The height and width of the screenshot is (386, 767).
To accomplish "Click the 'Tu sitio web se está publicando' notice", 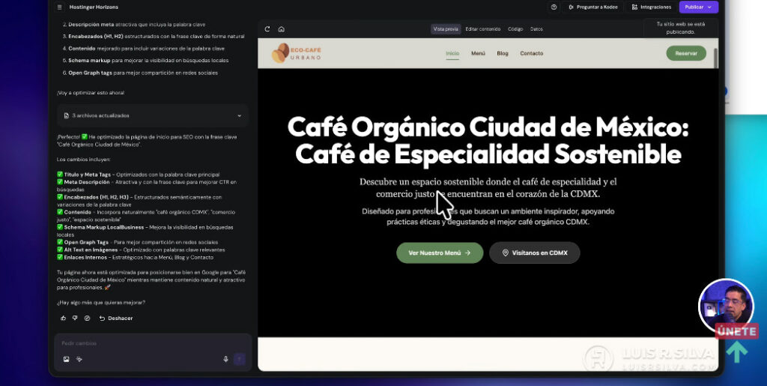I will click(x=681, y=28).
